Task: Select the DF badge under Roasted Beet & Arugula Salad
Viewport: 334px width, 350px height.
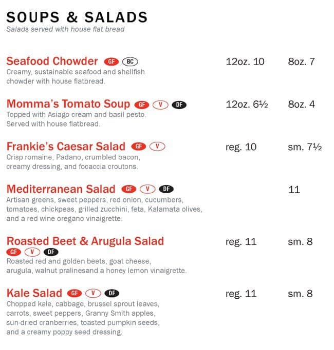Action: [x=51, y=252]
